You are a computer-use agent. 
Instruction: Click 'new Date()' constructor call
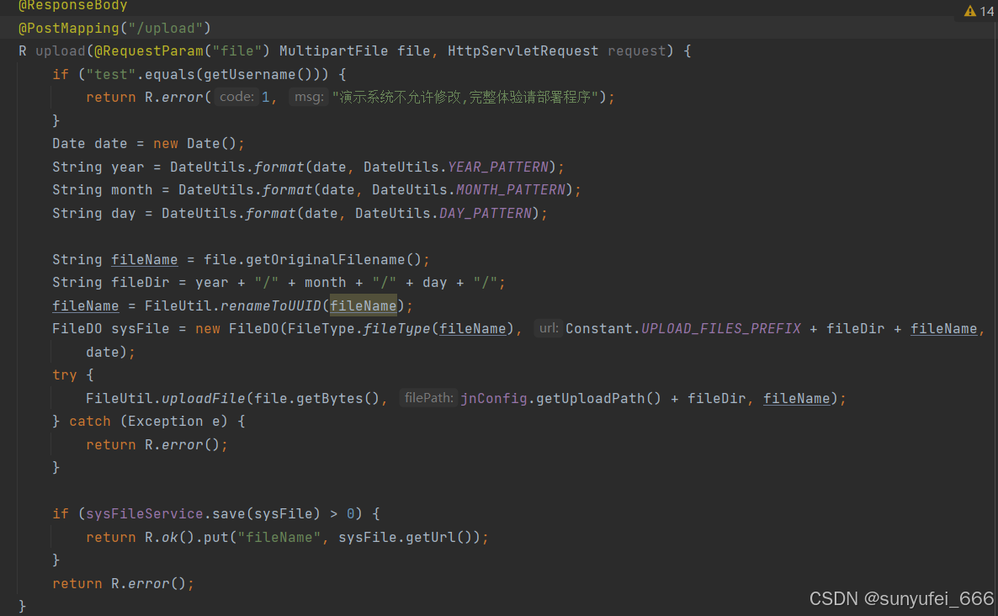tap(194, 144)
